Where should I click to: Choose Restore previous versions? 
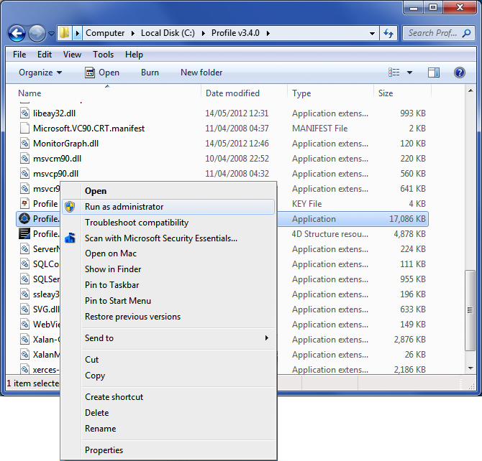tap(168, 317)
